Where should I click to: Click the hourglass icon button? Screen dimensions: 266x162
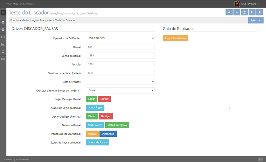pos(244,12)
